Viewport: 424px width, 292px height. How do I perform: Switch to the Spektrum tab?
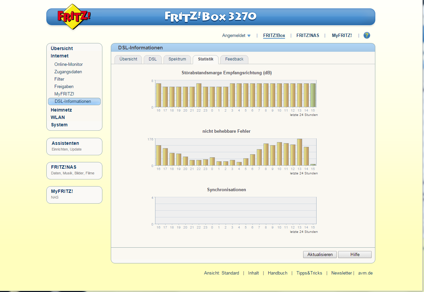coord(177,59)
